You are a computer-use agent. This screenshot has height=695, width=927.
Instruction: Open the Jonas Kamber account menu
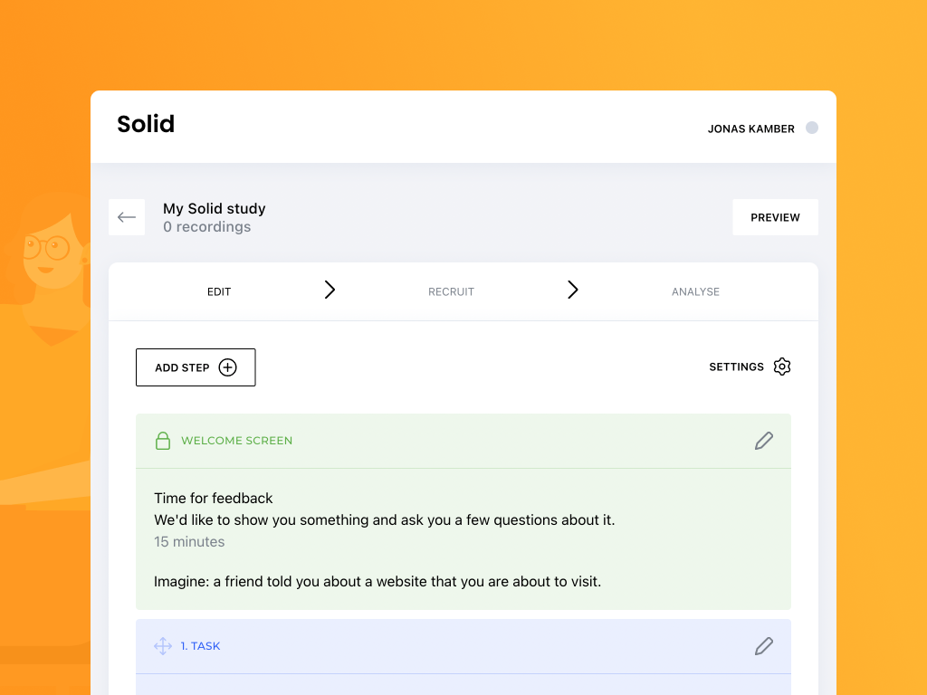point(750,129)
